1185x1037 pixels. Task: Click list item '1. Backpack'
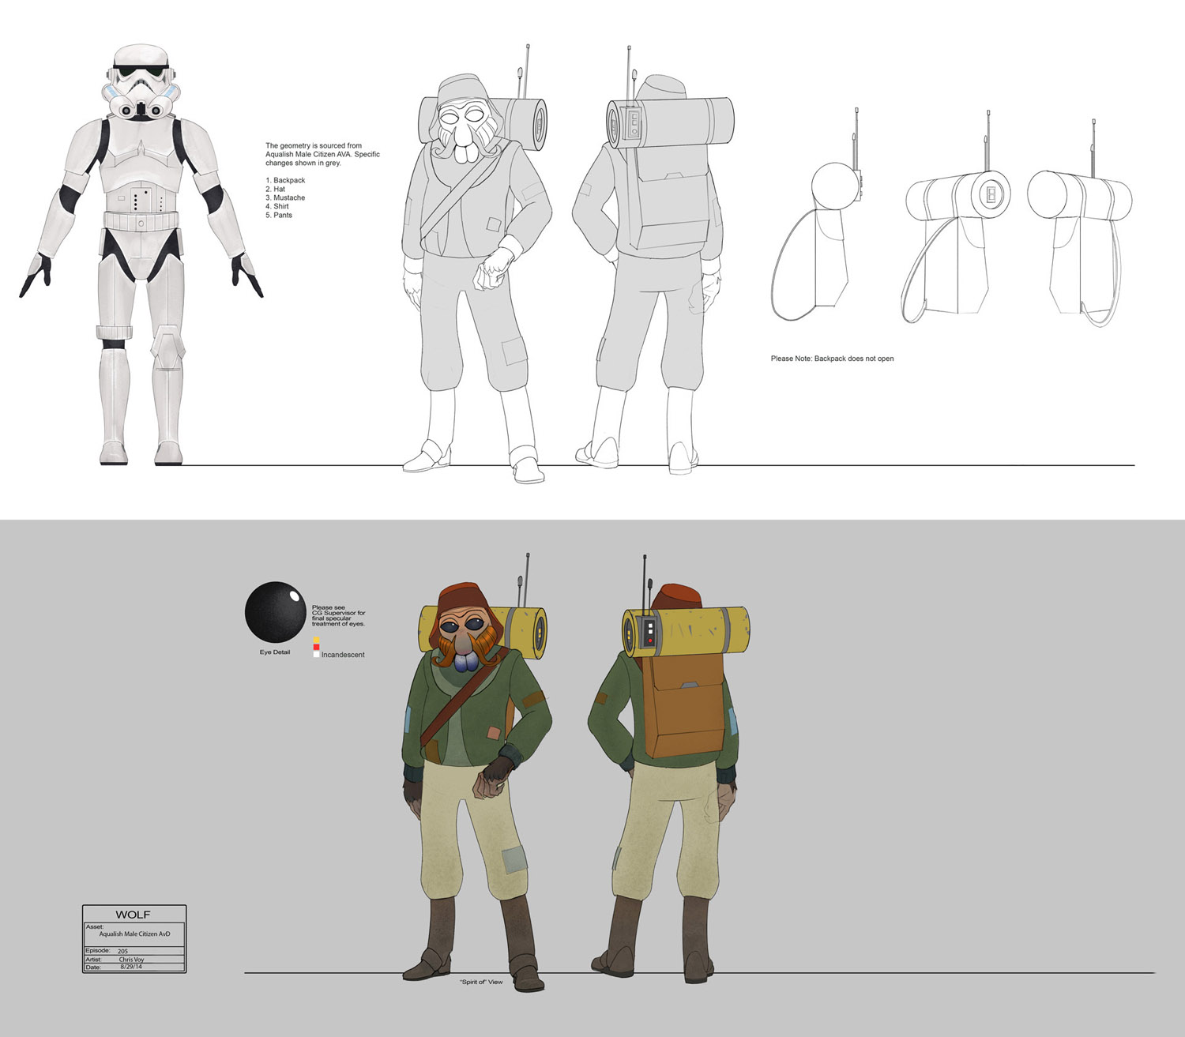coord(285,180)
